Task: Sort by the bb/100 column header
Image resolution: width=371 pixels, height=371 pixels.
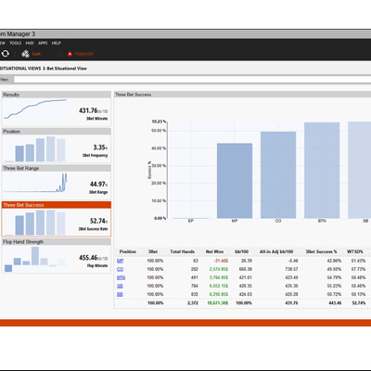Action: (242, 251)
